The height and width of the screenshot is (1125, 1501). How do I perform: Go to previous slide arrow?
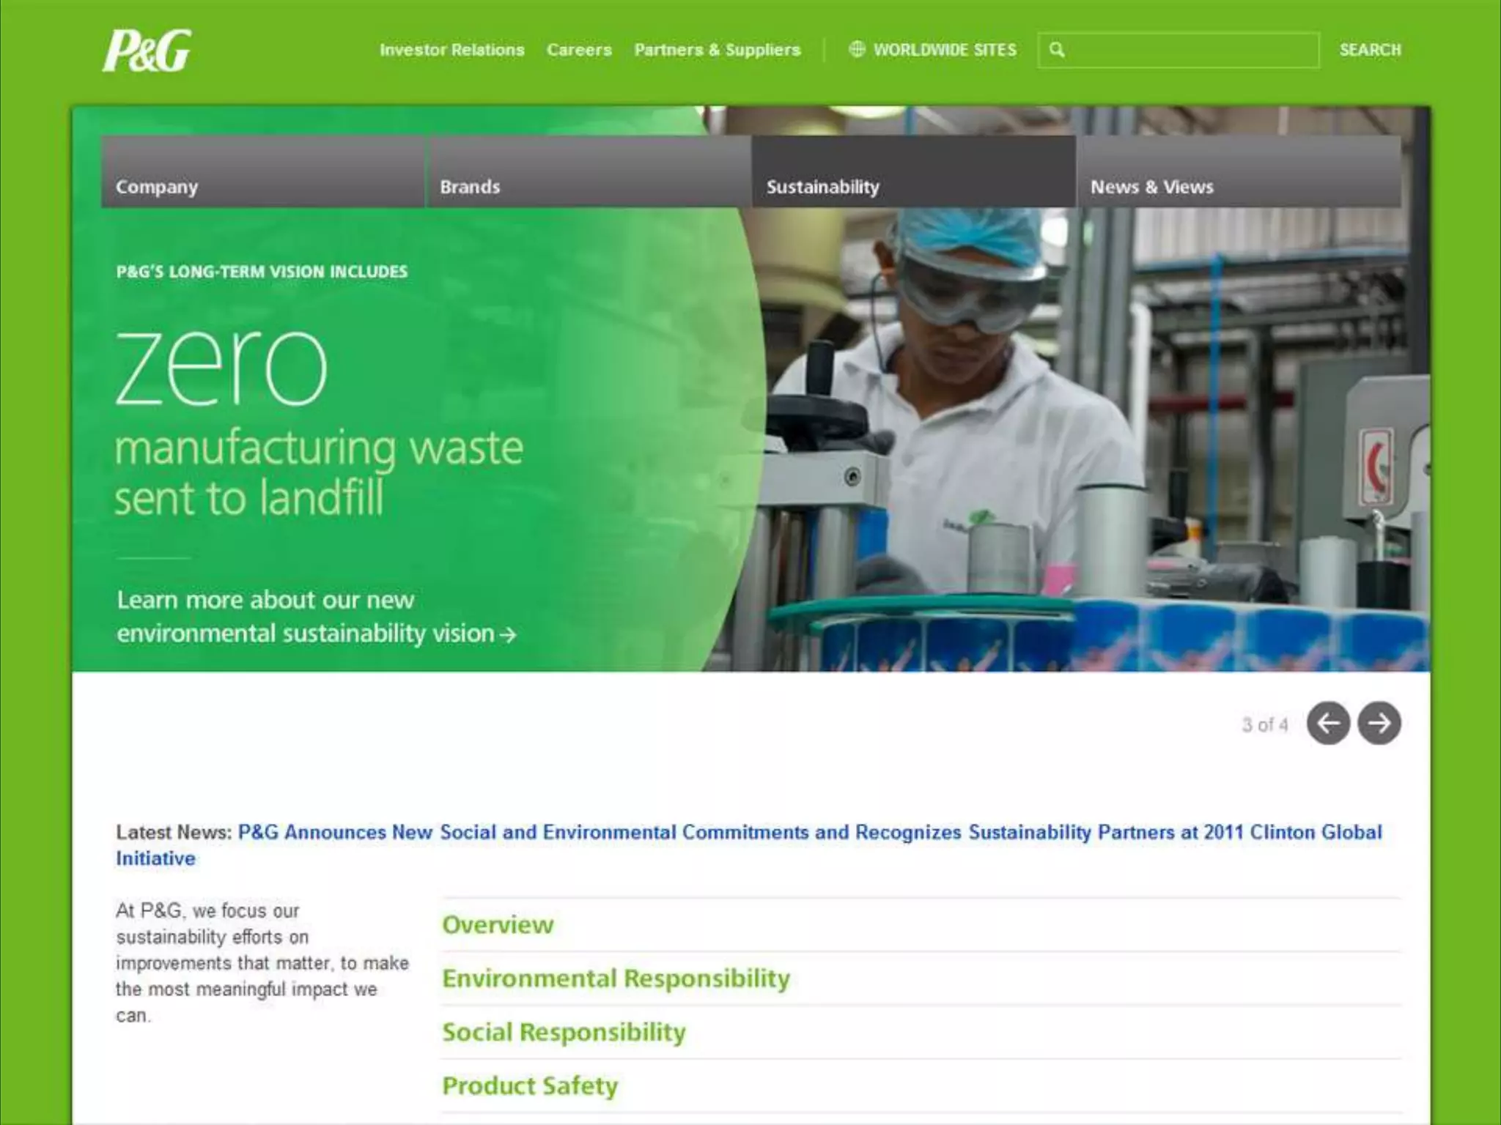[1328, 723]
